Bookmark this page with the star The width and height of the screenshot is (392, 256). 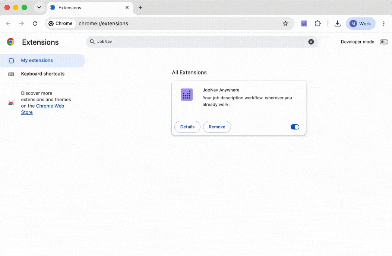click(x=285, y=23)
